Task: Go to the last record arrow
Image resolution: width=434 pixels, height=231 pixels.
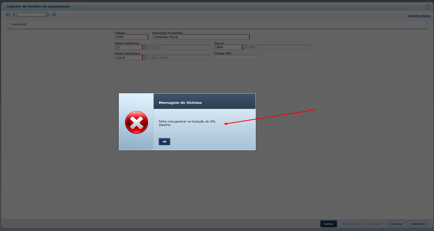Action: [54, 14]
